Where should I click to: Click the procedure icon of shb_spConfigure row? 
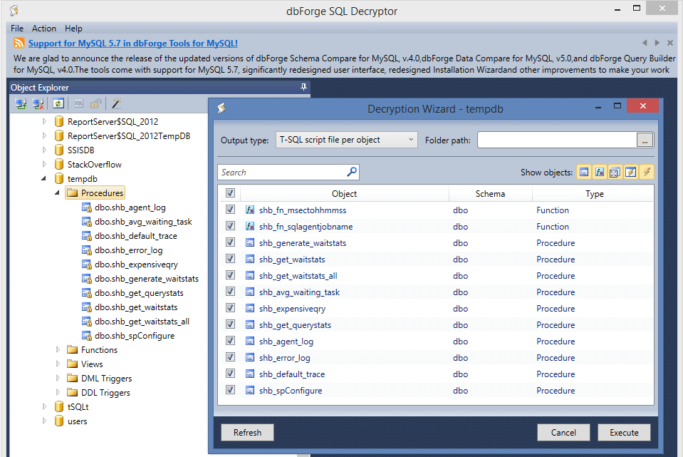tap(250, 390)
